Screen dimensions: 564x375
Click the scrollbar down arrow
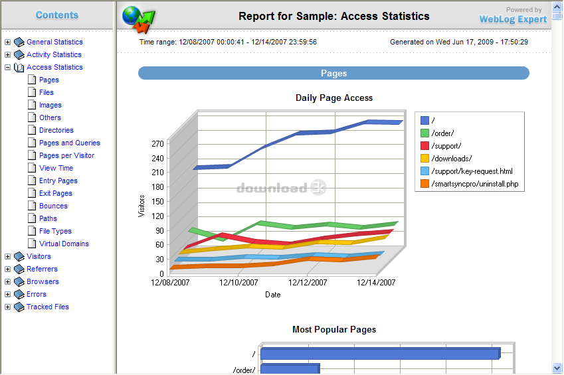(557, 368)
